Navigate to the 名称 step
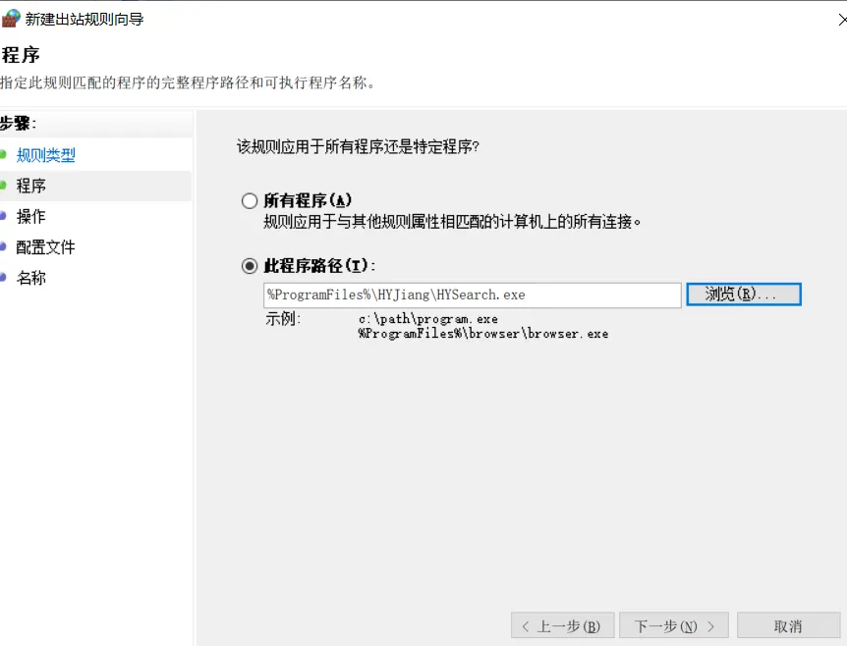 coord(31,278)
